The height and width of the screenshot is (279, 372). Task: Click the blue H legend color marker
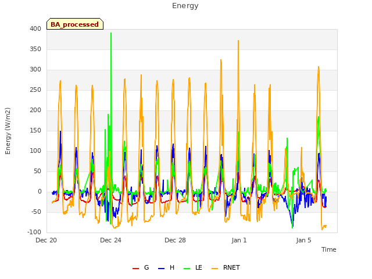click(161, 269)
